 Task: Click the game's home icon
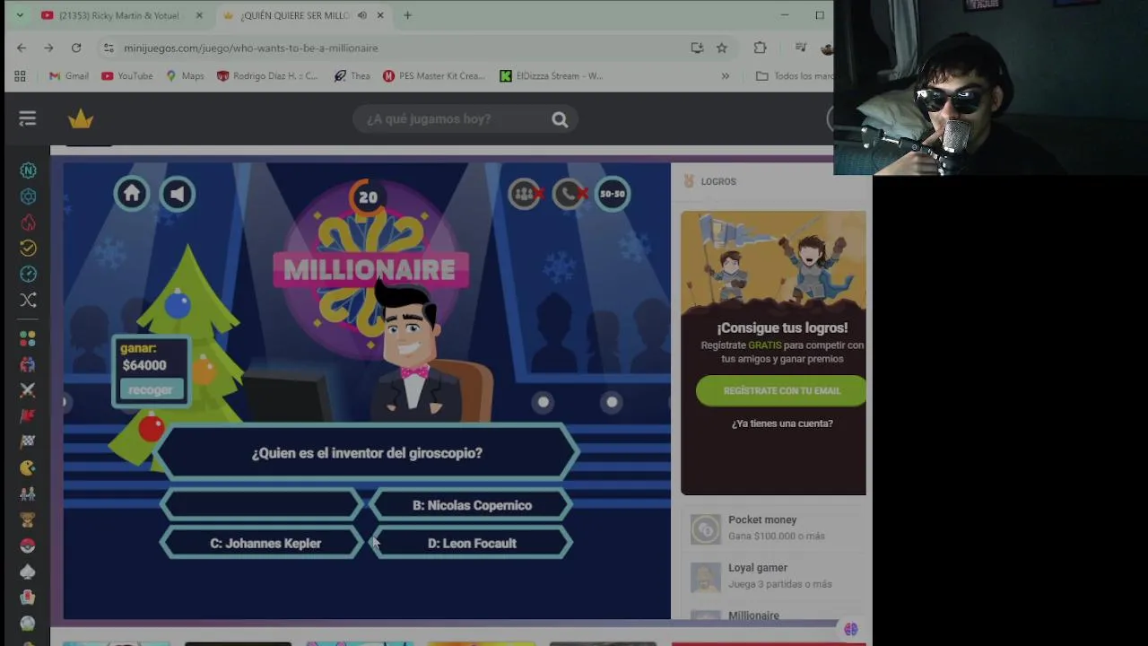[x=132, y=194]
